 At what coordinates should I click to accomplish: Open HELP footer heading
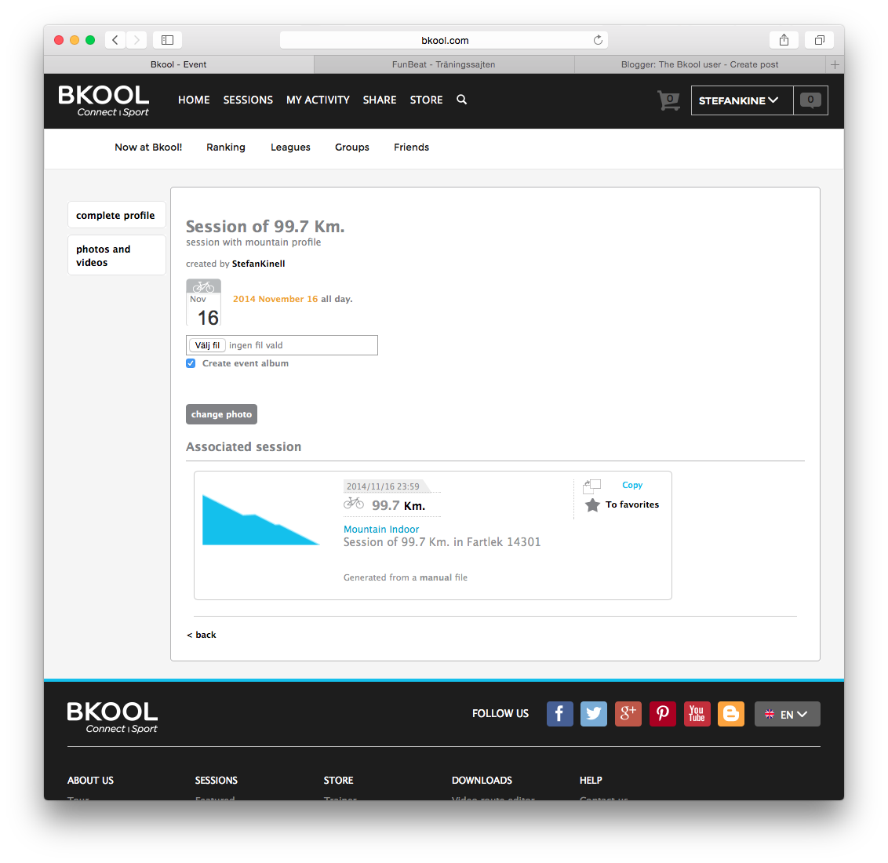pos(591,781)
